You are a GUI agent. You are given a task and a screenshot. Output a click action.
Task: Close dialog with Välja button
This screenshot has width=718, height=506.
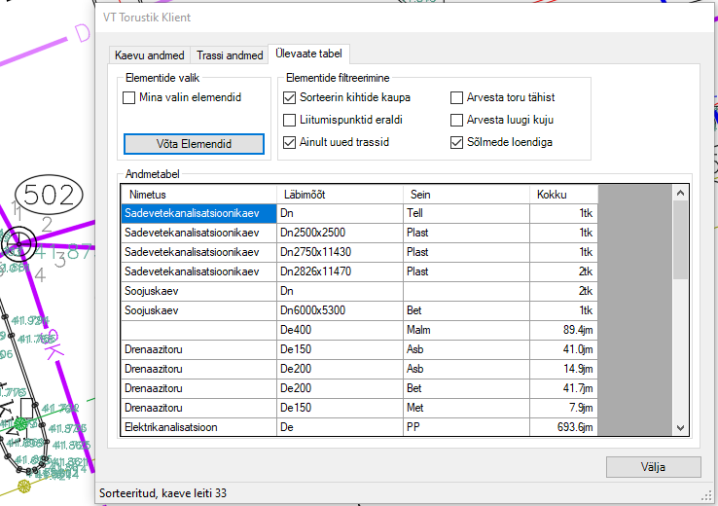pos(654,467)
